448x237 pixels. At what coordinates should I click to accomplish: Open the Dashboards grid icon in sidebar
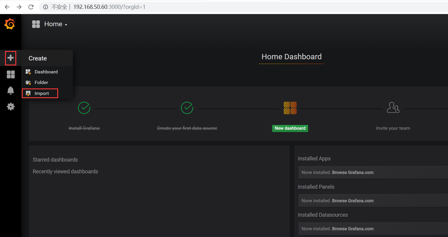point(11,74)
